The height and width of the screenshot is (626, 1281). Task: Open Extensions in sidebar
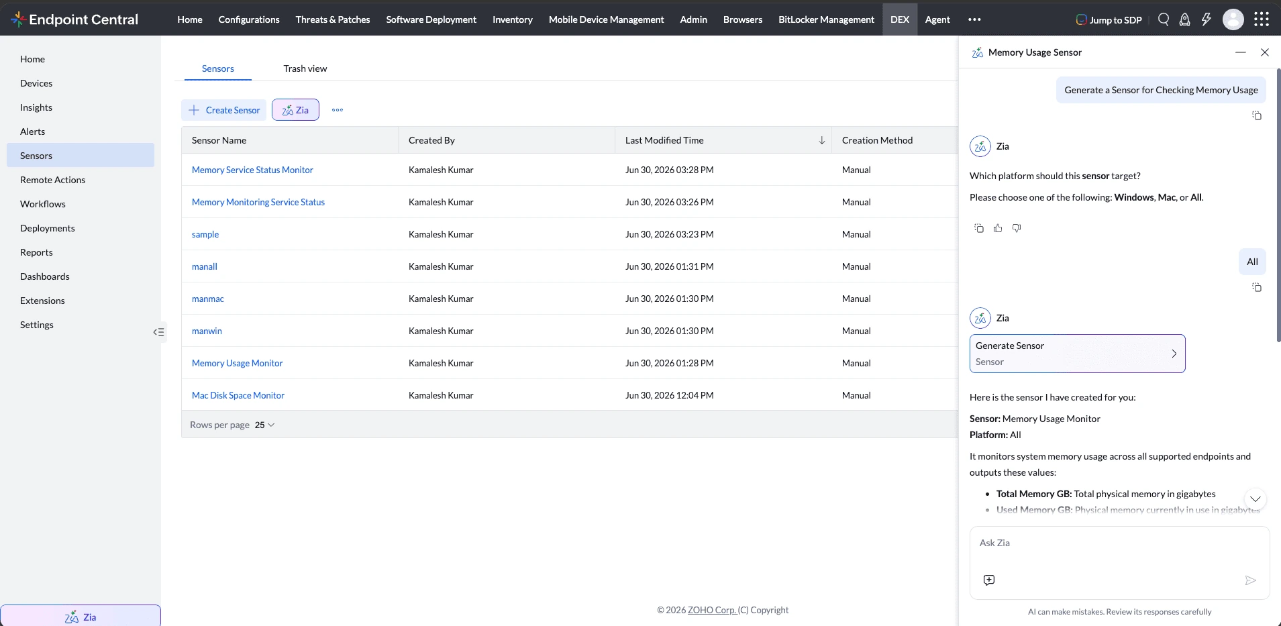(81, 301)
